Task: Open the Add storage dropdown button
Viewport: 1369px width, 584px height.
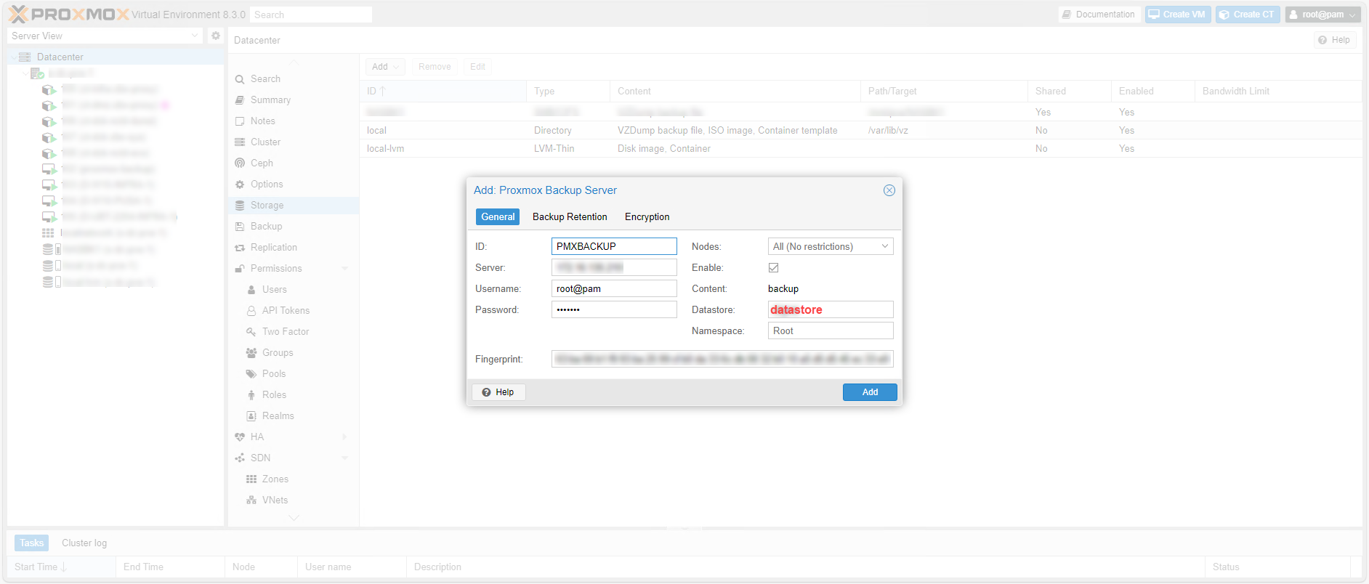Action: (x=385, y=67)
